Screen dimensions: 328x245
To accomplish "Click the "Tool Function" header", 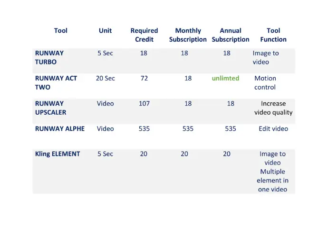I will (273, 35).
